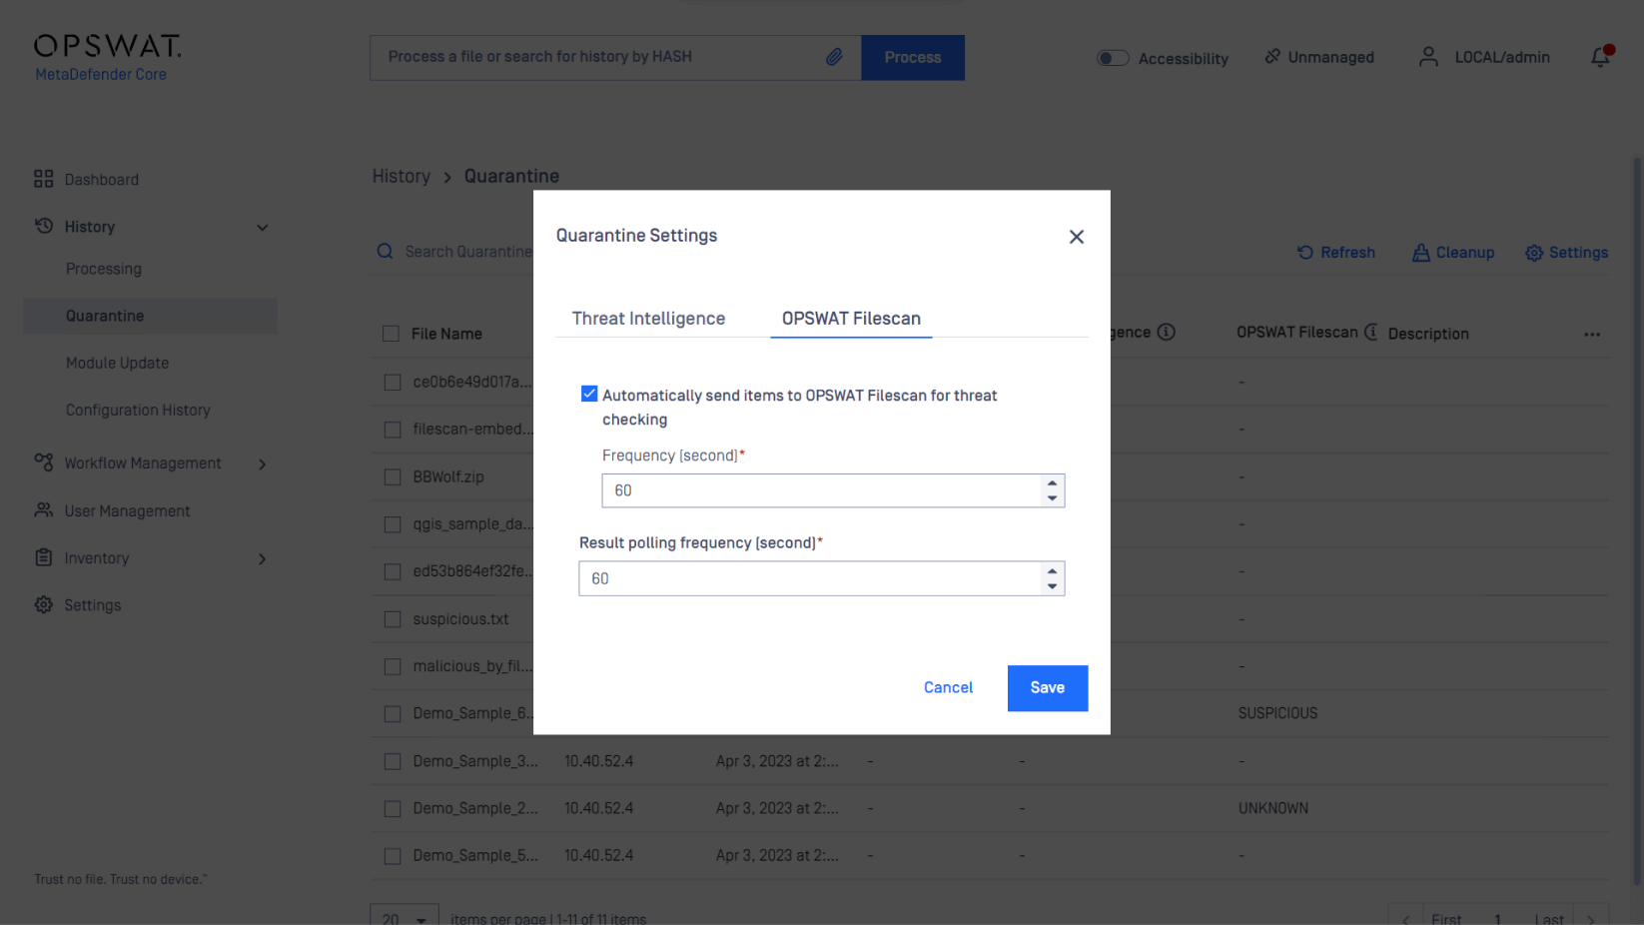Image resolution: width=1644 pixels, height=925 pixels.
Task: Click the Workflow Management icon
Action: (x=43, y=462)
